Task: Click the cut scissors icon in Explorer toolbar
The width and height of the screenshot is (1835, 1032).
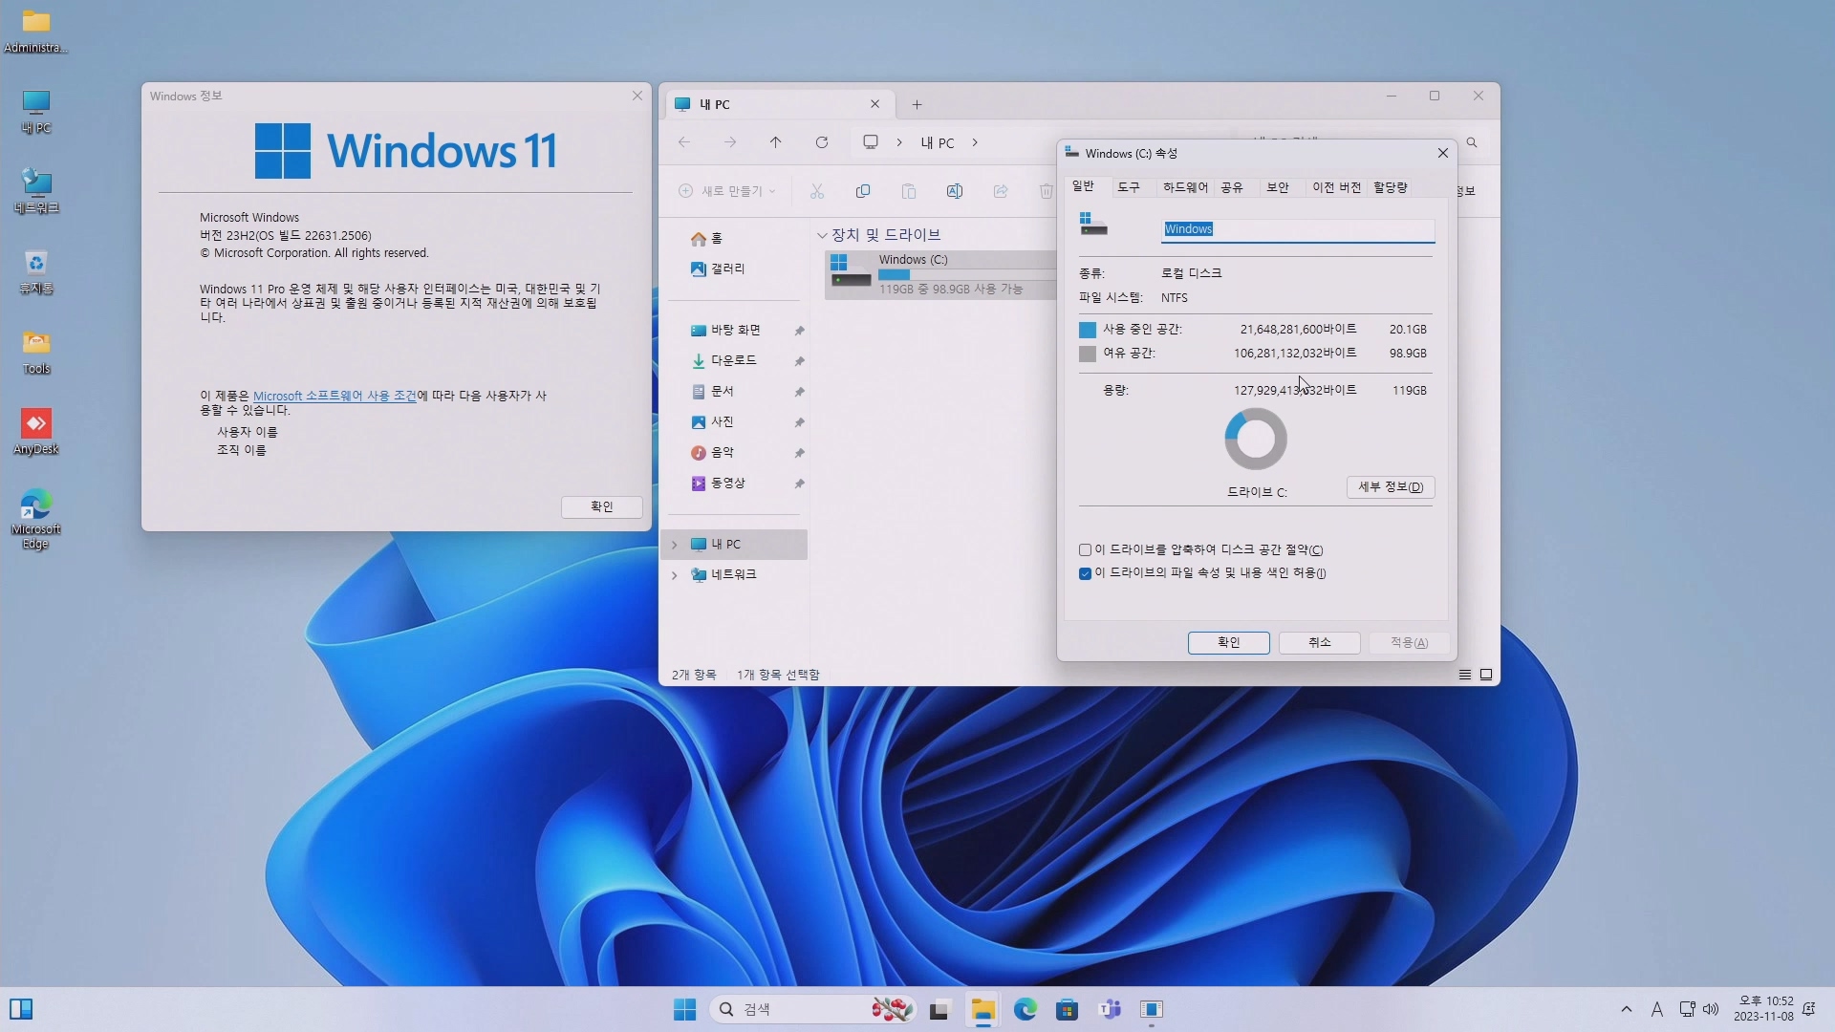Action: (x=817, y=191)
